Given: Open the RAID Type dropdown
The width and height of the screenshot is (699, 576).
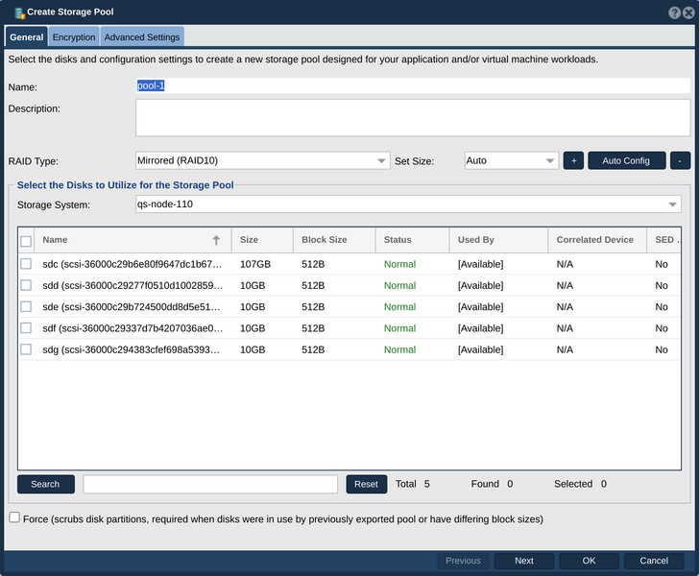Looking at the screenshot, I should coord(262,160).
